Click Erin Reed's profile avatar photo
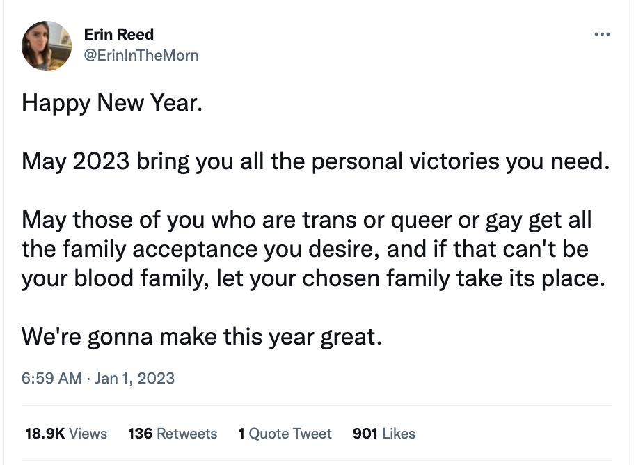This screenshot has width=636, height=465. click(x=47, y=45)
